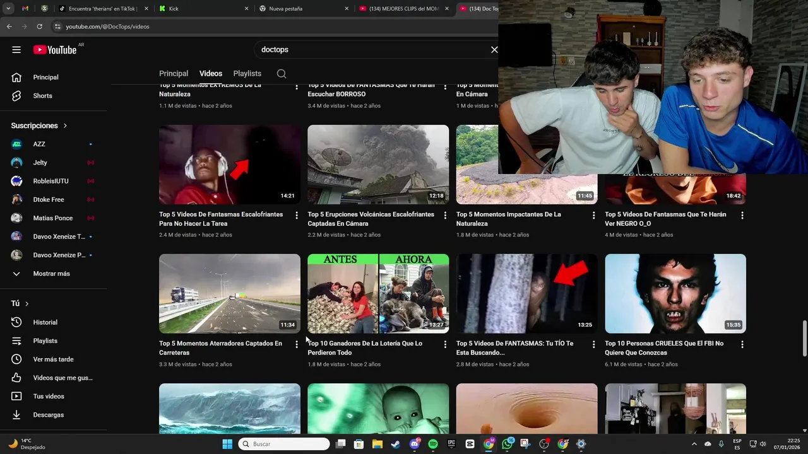Open Ver más tarde in the sidebar

(x=54, y=359)
